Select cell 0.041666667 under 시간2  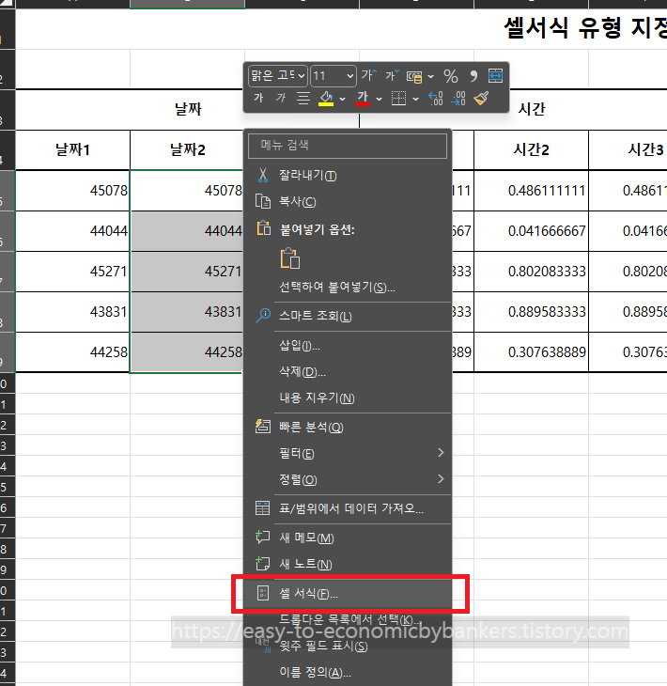531,230
